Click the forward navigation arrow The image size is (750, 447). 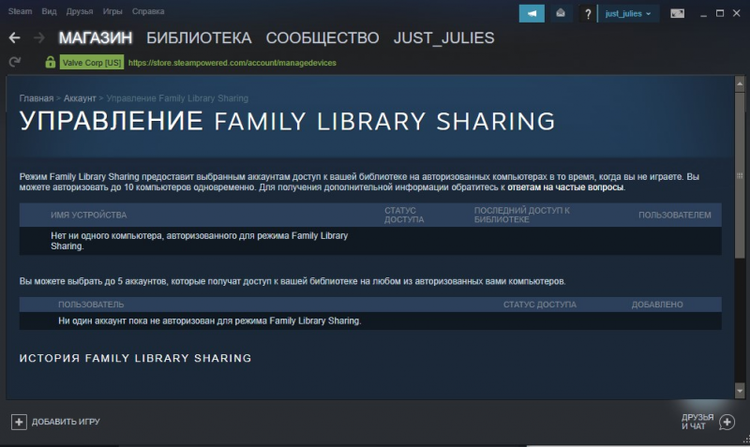[x=39, y=37]
